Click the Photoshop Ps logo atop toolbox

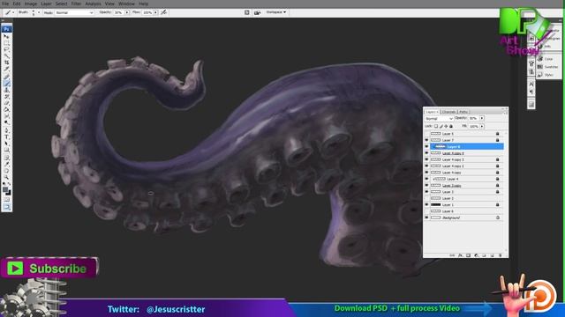point(6,29)
